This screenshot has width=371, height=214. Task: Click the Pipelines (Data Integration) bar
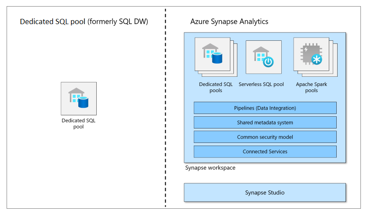[265, 108]
